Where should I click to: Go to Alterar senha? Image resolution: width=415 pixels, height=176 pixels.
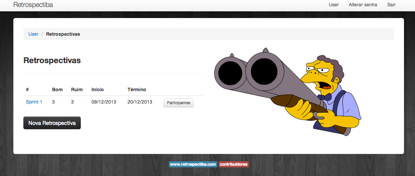[363, 5]
